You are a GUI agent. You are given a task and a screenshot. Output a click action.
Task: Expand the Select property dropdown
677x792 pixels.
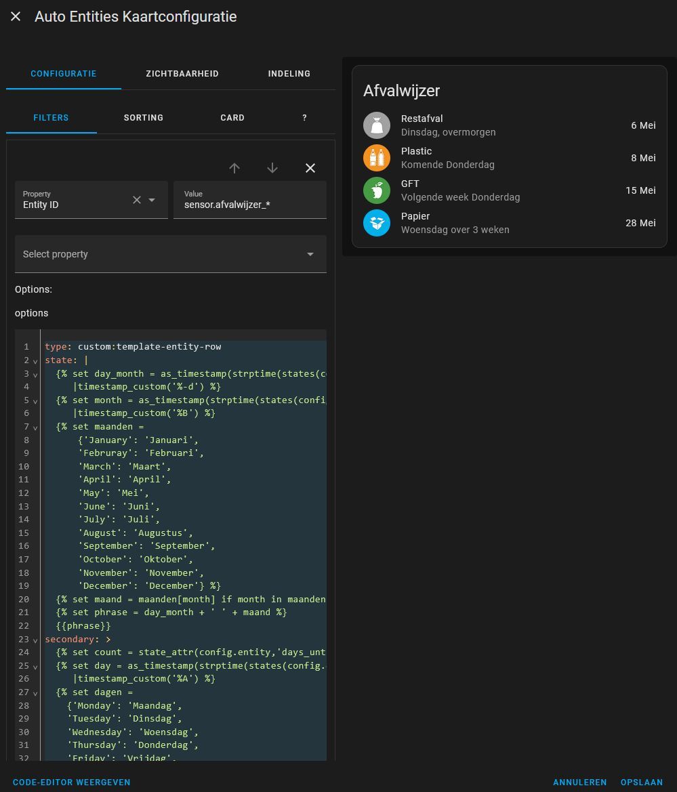tap(310, 254)
